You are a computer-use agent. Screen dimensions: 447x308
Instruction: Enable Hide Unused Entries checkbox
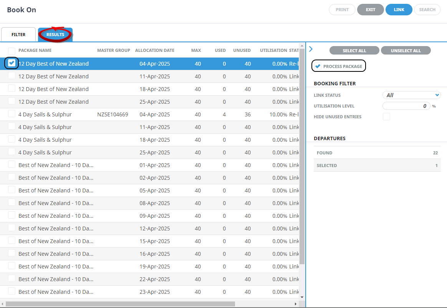click(x=386, y=117)
